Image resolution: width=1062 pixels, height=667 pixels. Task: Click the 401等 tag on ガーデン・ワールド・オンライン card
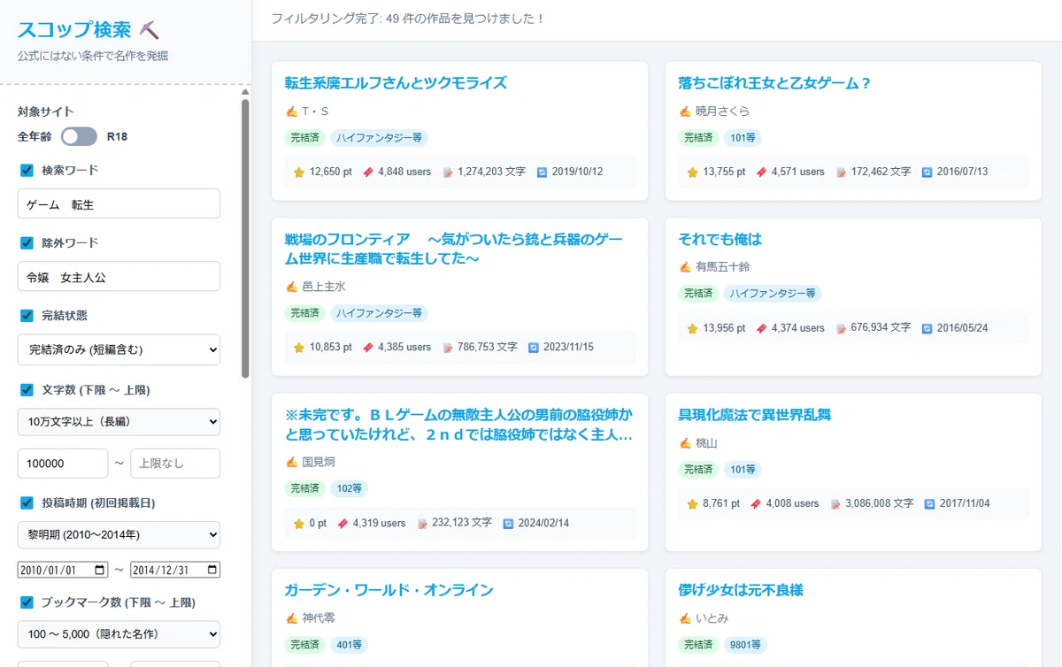[349, 645]
